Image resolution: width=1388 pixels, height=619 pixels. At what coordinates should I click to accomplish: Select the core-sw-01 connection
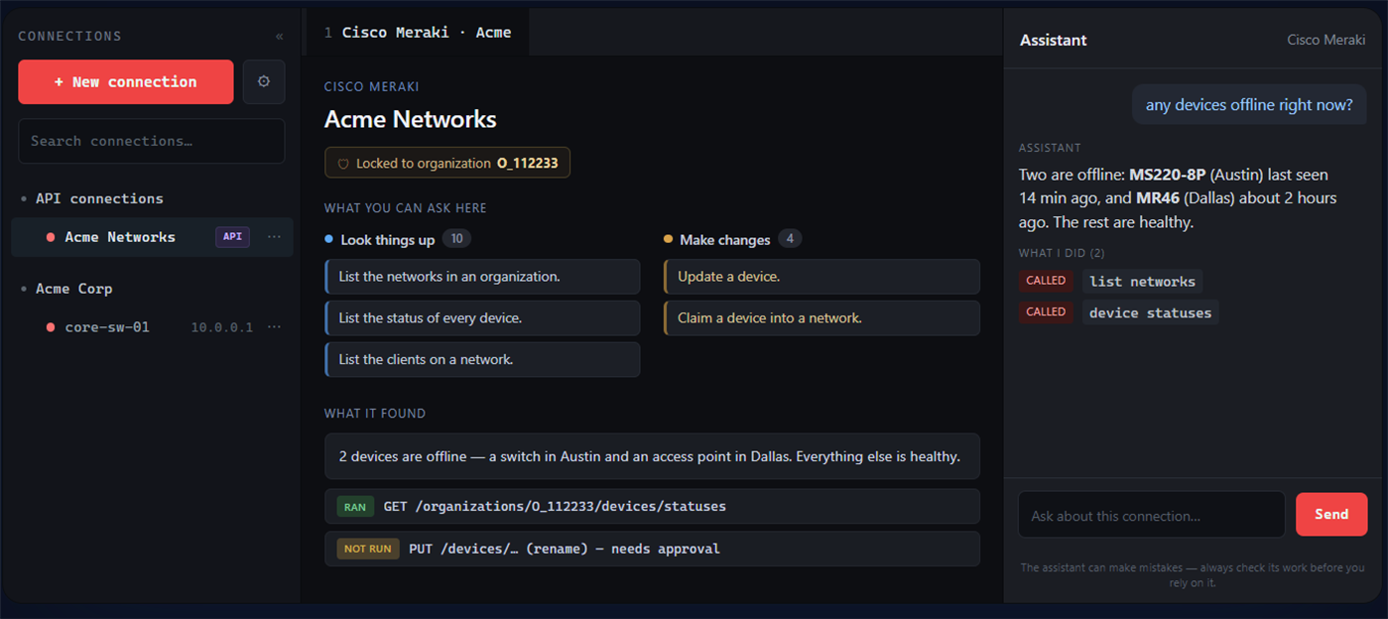(x=152, y=327)
